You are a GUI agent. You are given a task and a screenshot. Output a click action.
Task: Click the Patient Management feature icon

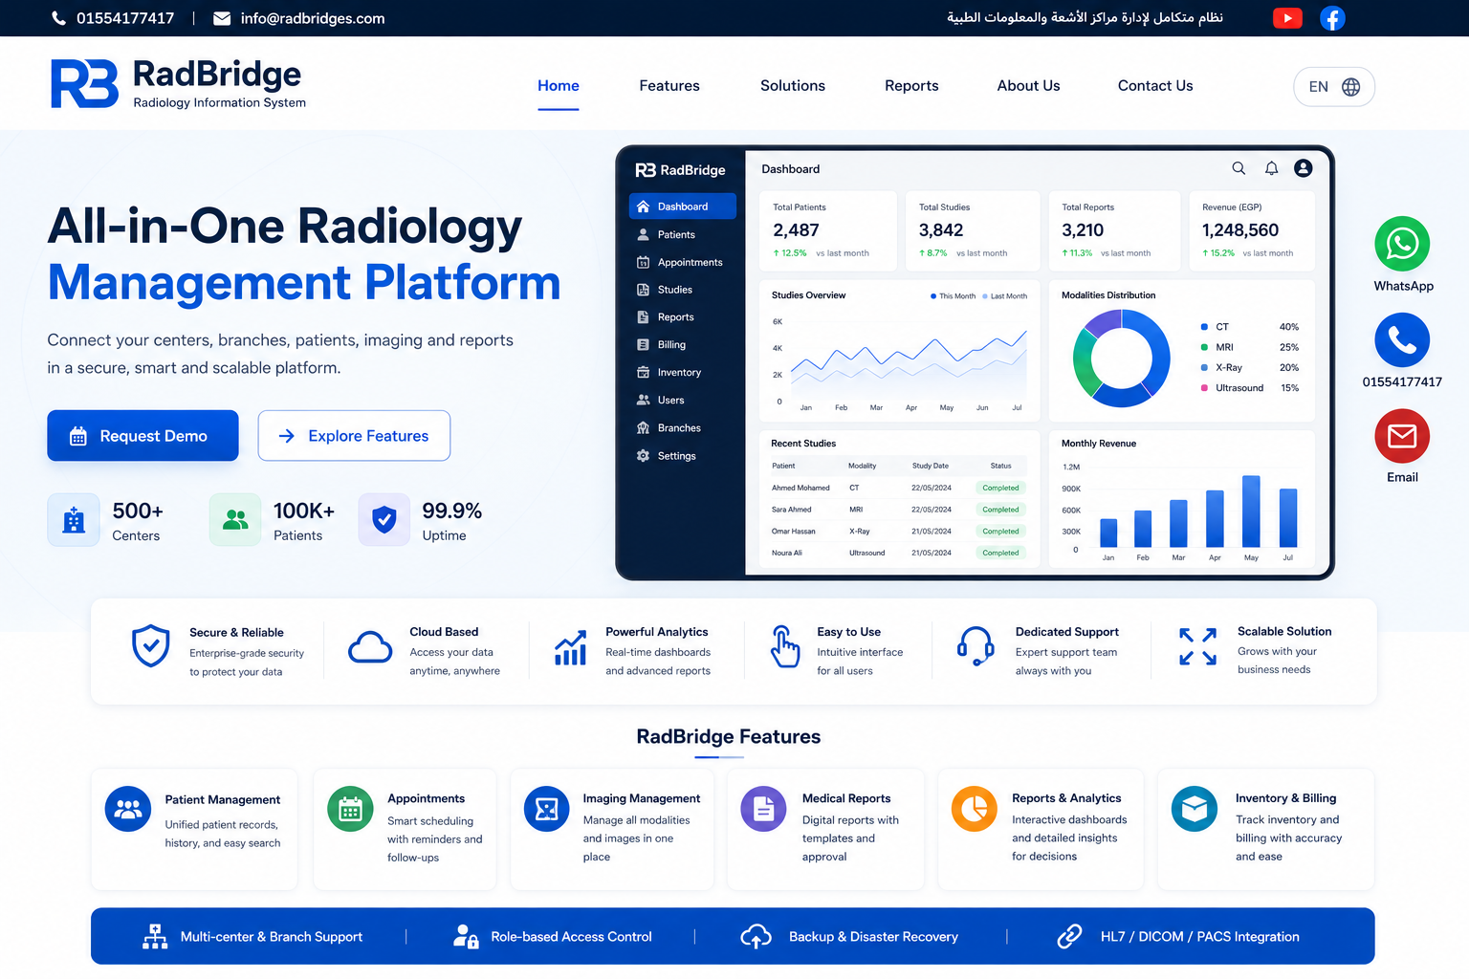[x=128, y=809]
